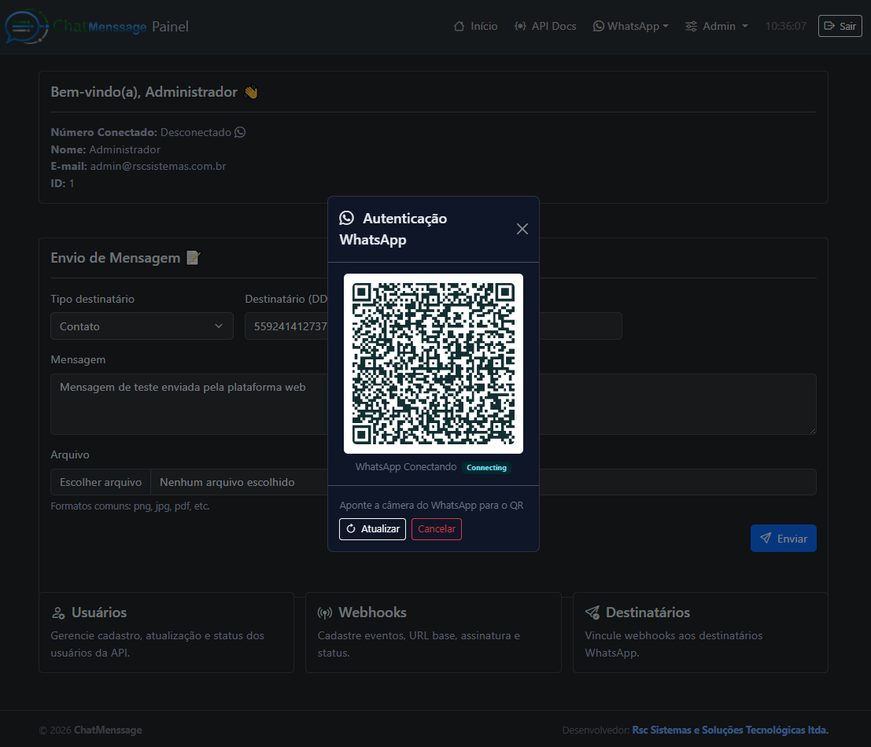The width and height of the screenshot is (871, 747).
Task: Click the 10:36:07 clock text
Action: [x=785, y=26]
